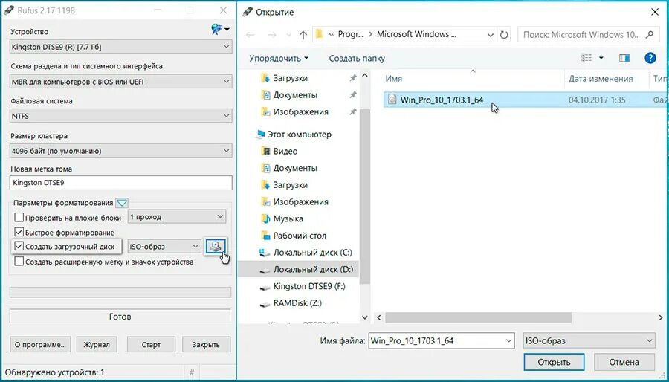
Task: Enable 'Создать расширенную метку и значок устройства'
Action: 19,262
